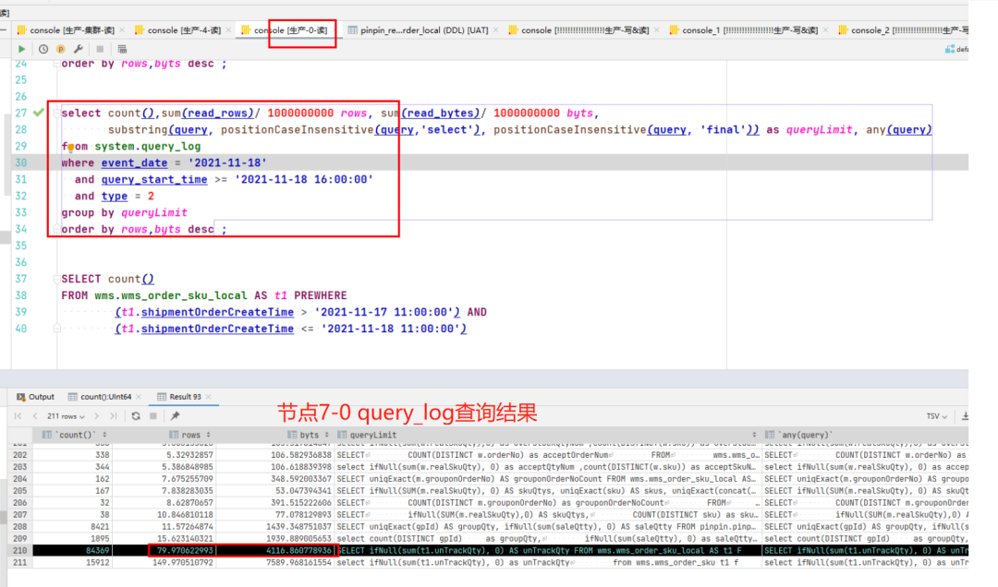This screenshot has height=587, width=998.
Task: Close the count():UInt64 result tab
Action: point(139,397)
